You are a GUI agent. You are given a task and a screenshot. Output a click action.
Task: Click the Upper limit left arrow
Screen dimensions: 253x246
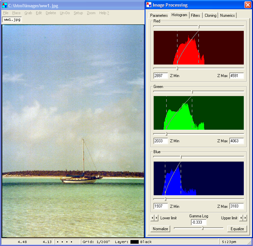pyautogui.click(x=241, y=218)
